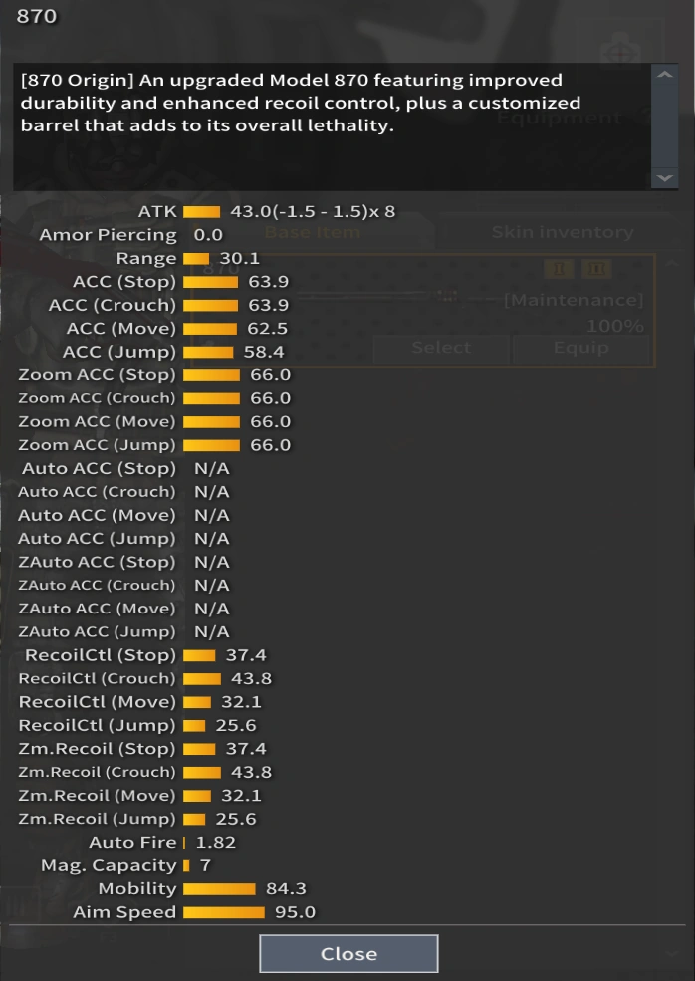Click the dimmed Equip button
The width and height of the screenshot is (695, 981).
[581, 348]
